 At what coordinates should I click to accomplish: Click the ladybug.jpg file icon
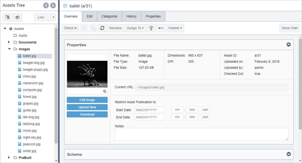coord(20,124)
